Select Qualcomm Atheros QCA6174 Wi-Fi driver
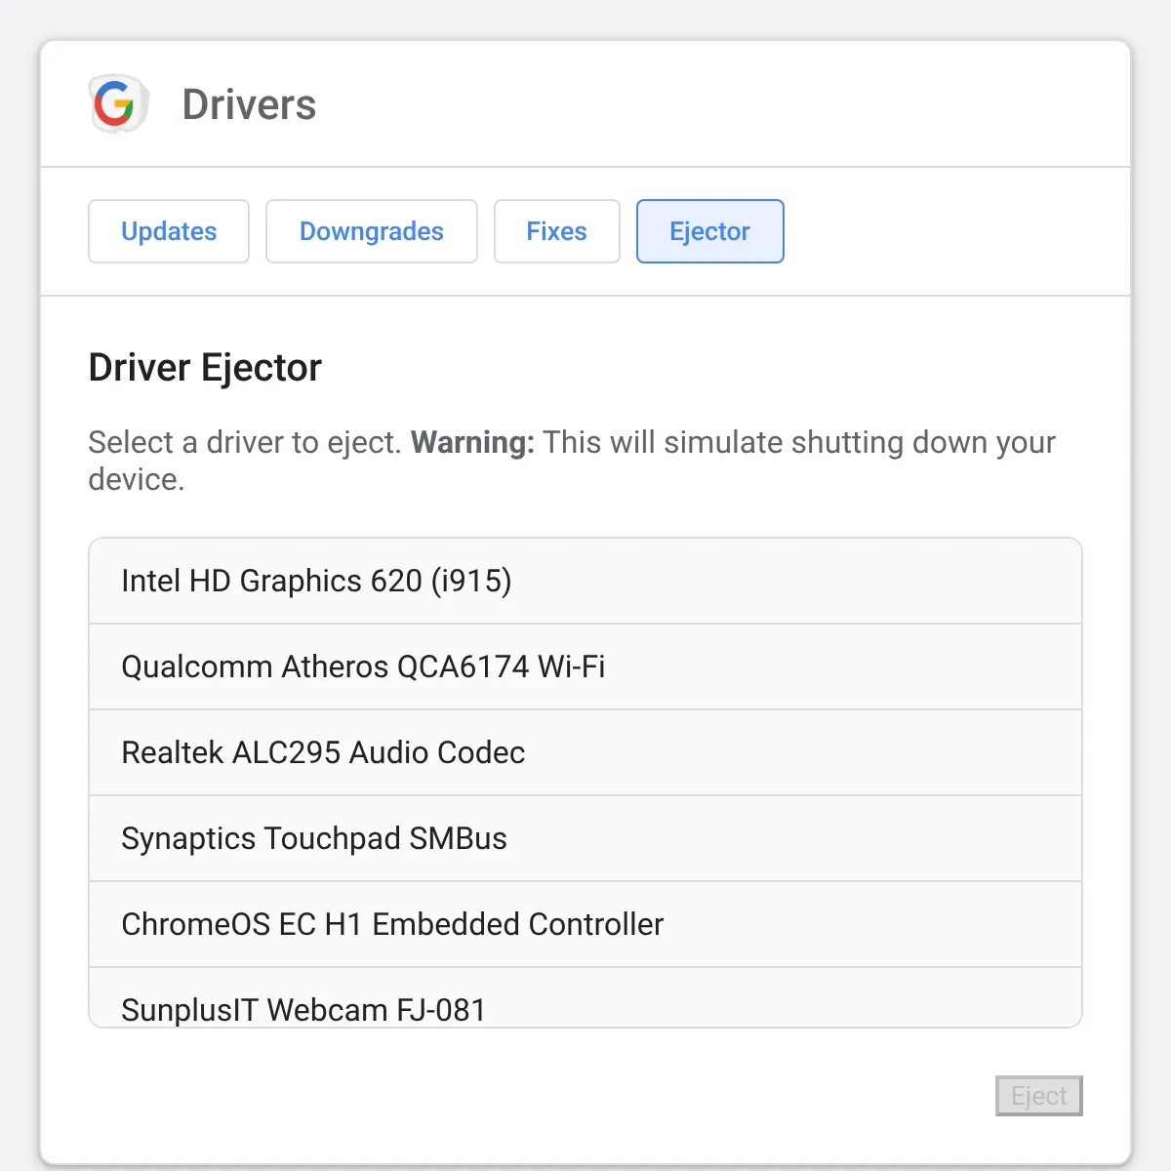The width and height of the screenshot is (1171, 1171). 585,667
